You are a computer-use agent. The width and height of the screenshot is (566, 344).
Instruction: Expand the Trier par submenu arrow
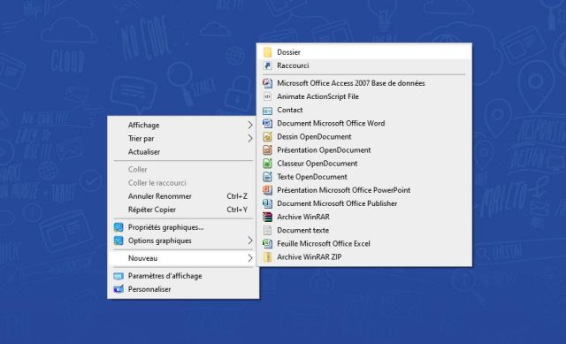pos(249,139)
